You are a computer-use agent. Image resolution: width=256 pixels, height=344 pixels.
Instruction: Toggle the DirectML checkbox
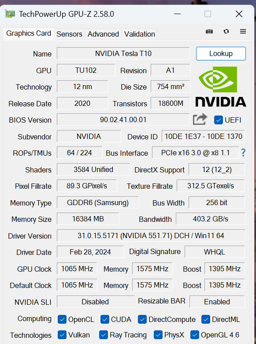[206, 319]
